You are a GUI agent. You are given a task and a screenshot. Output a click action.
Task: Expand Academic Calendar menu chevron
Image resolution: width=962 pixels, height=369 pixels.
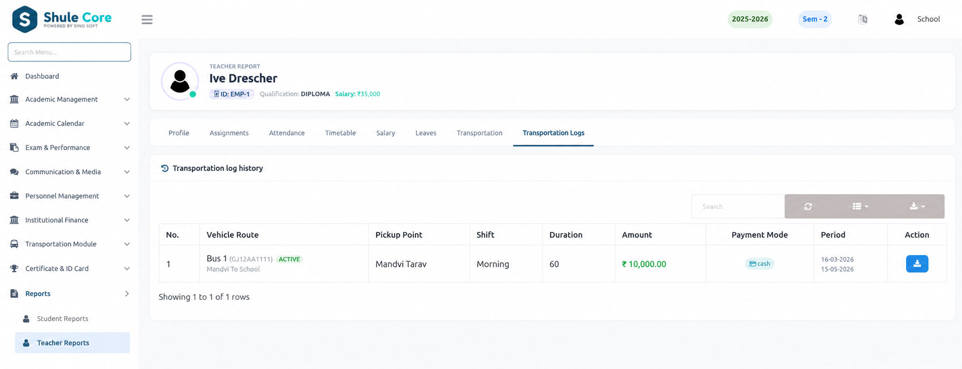point(127,123)
